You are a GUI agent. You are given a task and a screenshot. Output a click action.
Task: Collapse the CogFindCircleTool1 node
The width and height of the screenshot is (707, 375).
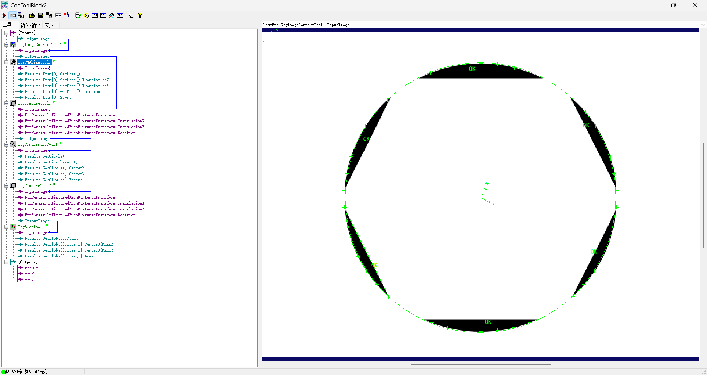[6, 144]
